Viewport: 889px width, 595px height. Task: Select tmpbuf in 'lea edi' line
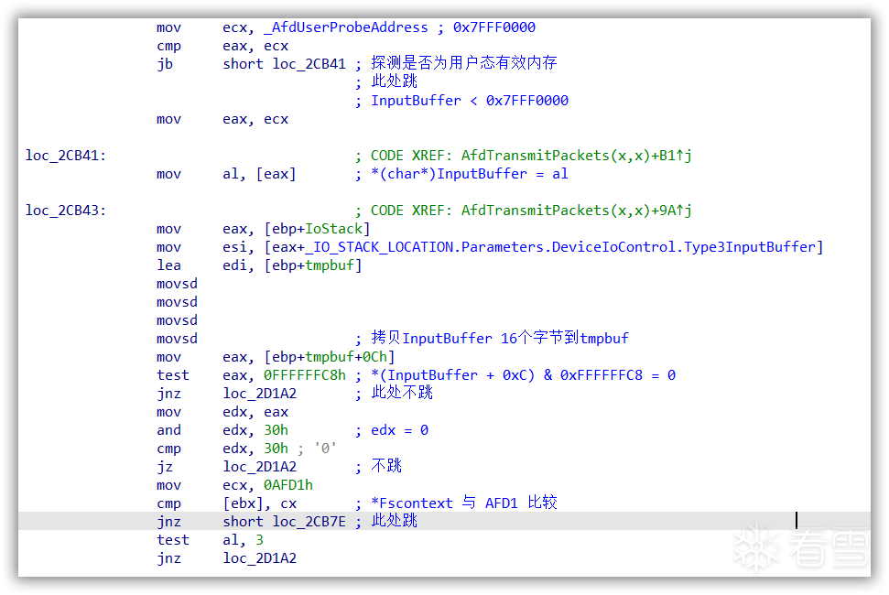tap(330, 265)
